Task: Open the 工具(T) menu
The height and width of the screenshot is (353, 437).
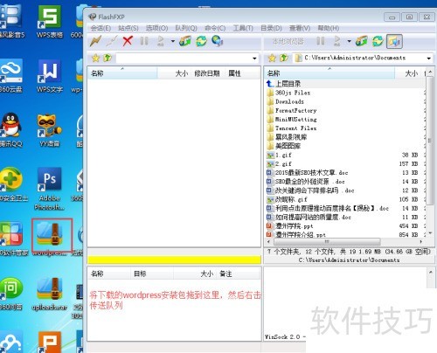Action: coord(243,28)
